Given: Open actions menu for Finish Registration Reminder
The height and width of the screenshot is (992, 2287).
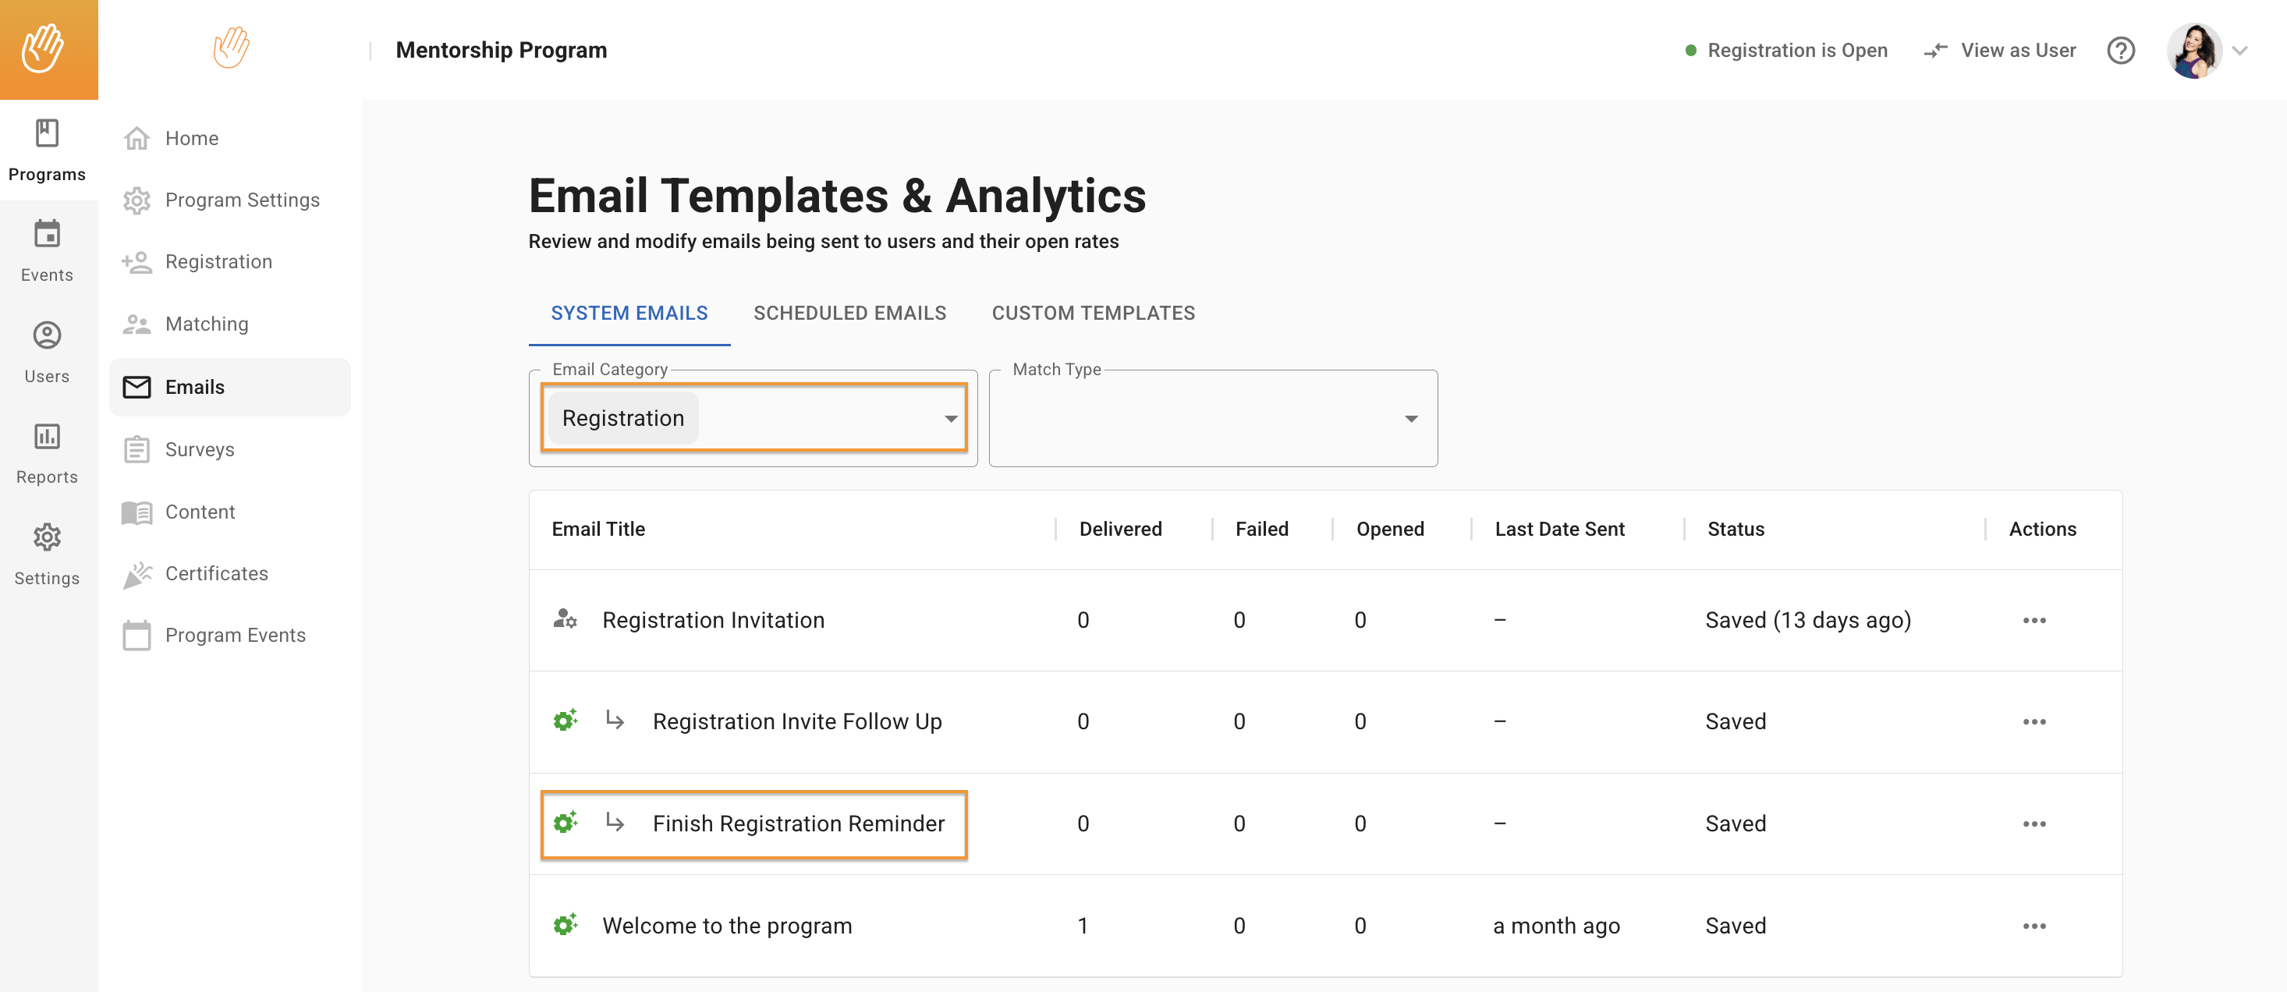Looking at the screenshot, I should [x=2034, y=824].
